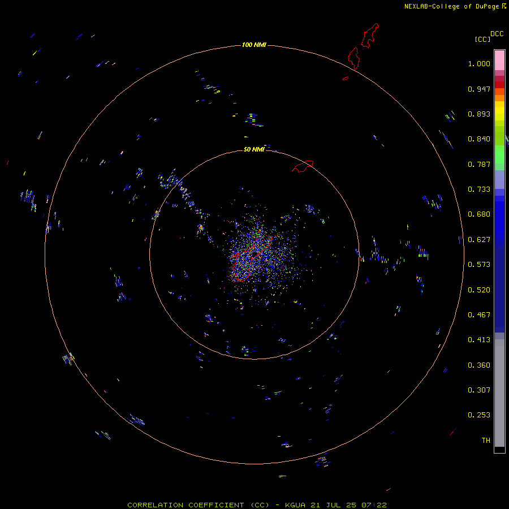Pick the light periwinkle swatch near 0.760
Screen dimensions: 509x509
[x=499, y=179]
